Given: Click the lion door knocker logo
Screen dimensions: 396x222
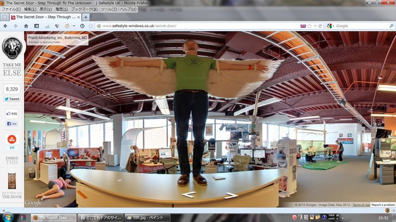Looking at the screenshot, I should [x=12, y=48].
